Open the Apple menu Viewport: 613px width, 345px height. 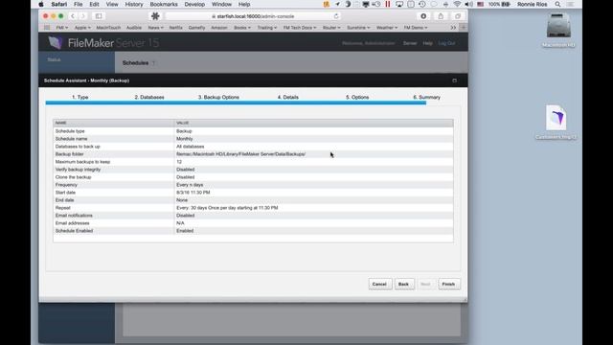pos(41,4)
